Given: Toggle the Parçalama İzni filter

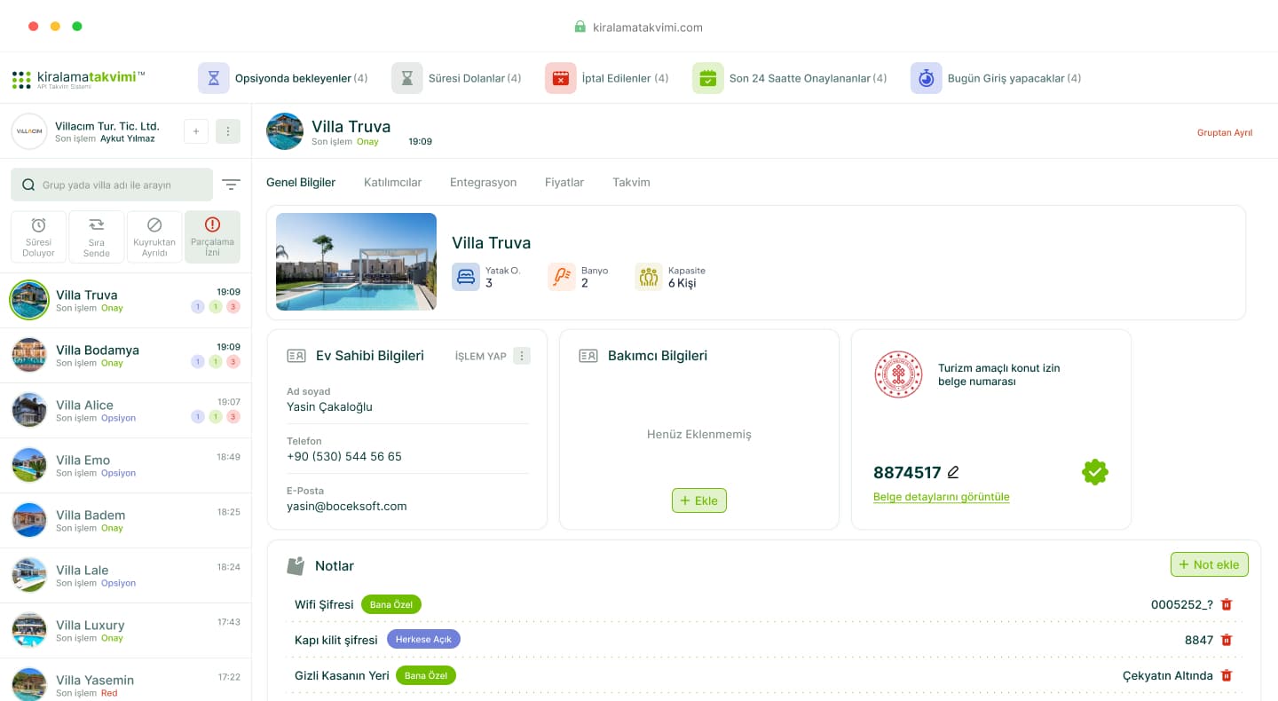Looking at the screenshot, I should pos(212,237).
